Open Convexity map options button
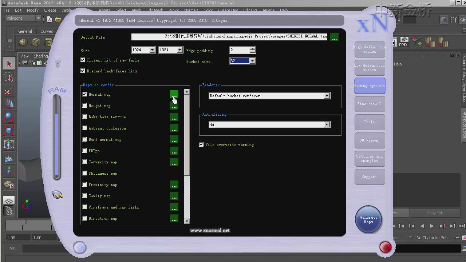This screenshot has width=466, height=262. 174,162
